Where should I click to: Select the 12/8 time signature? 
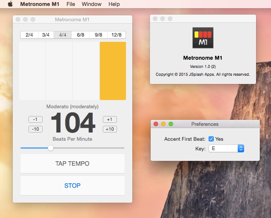(x=117, y=35)
